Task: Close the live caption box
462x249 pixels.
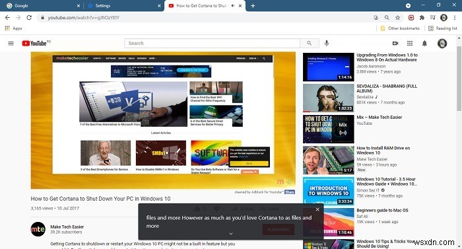Action: [x=317, y=209]
